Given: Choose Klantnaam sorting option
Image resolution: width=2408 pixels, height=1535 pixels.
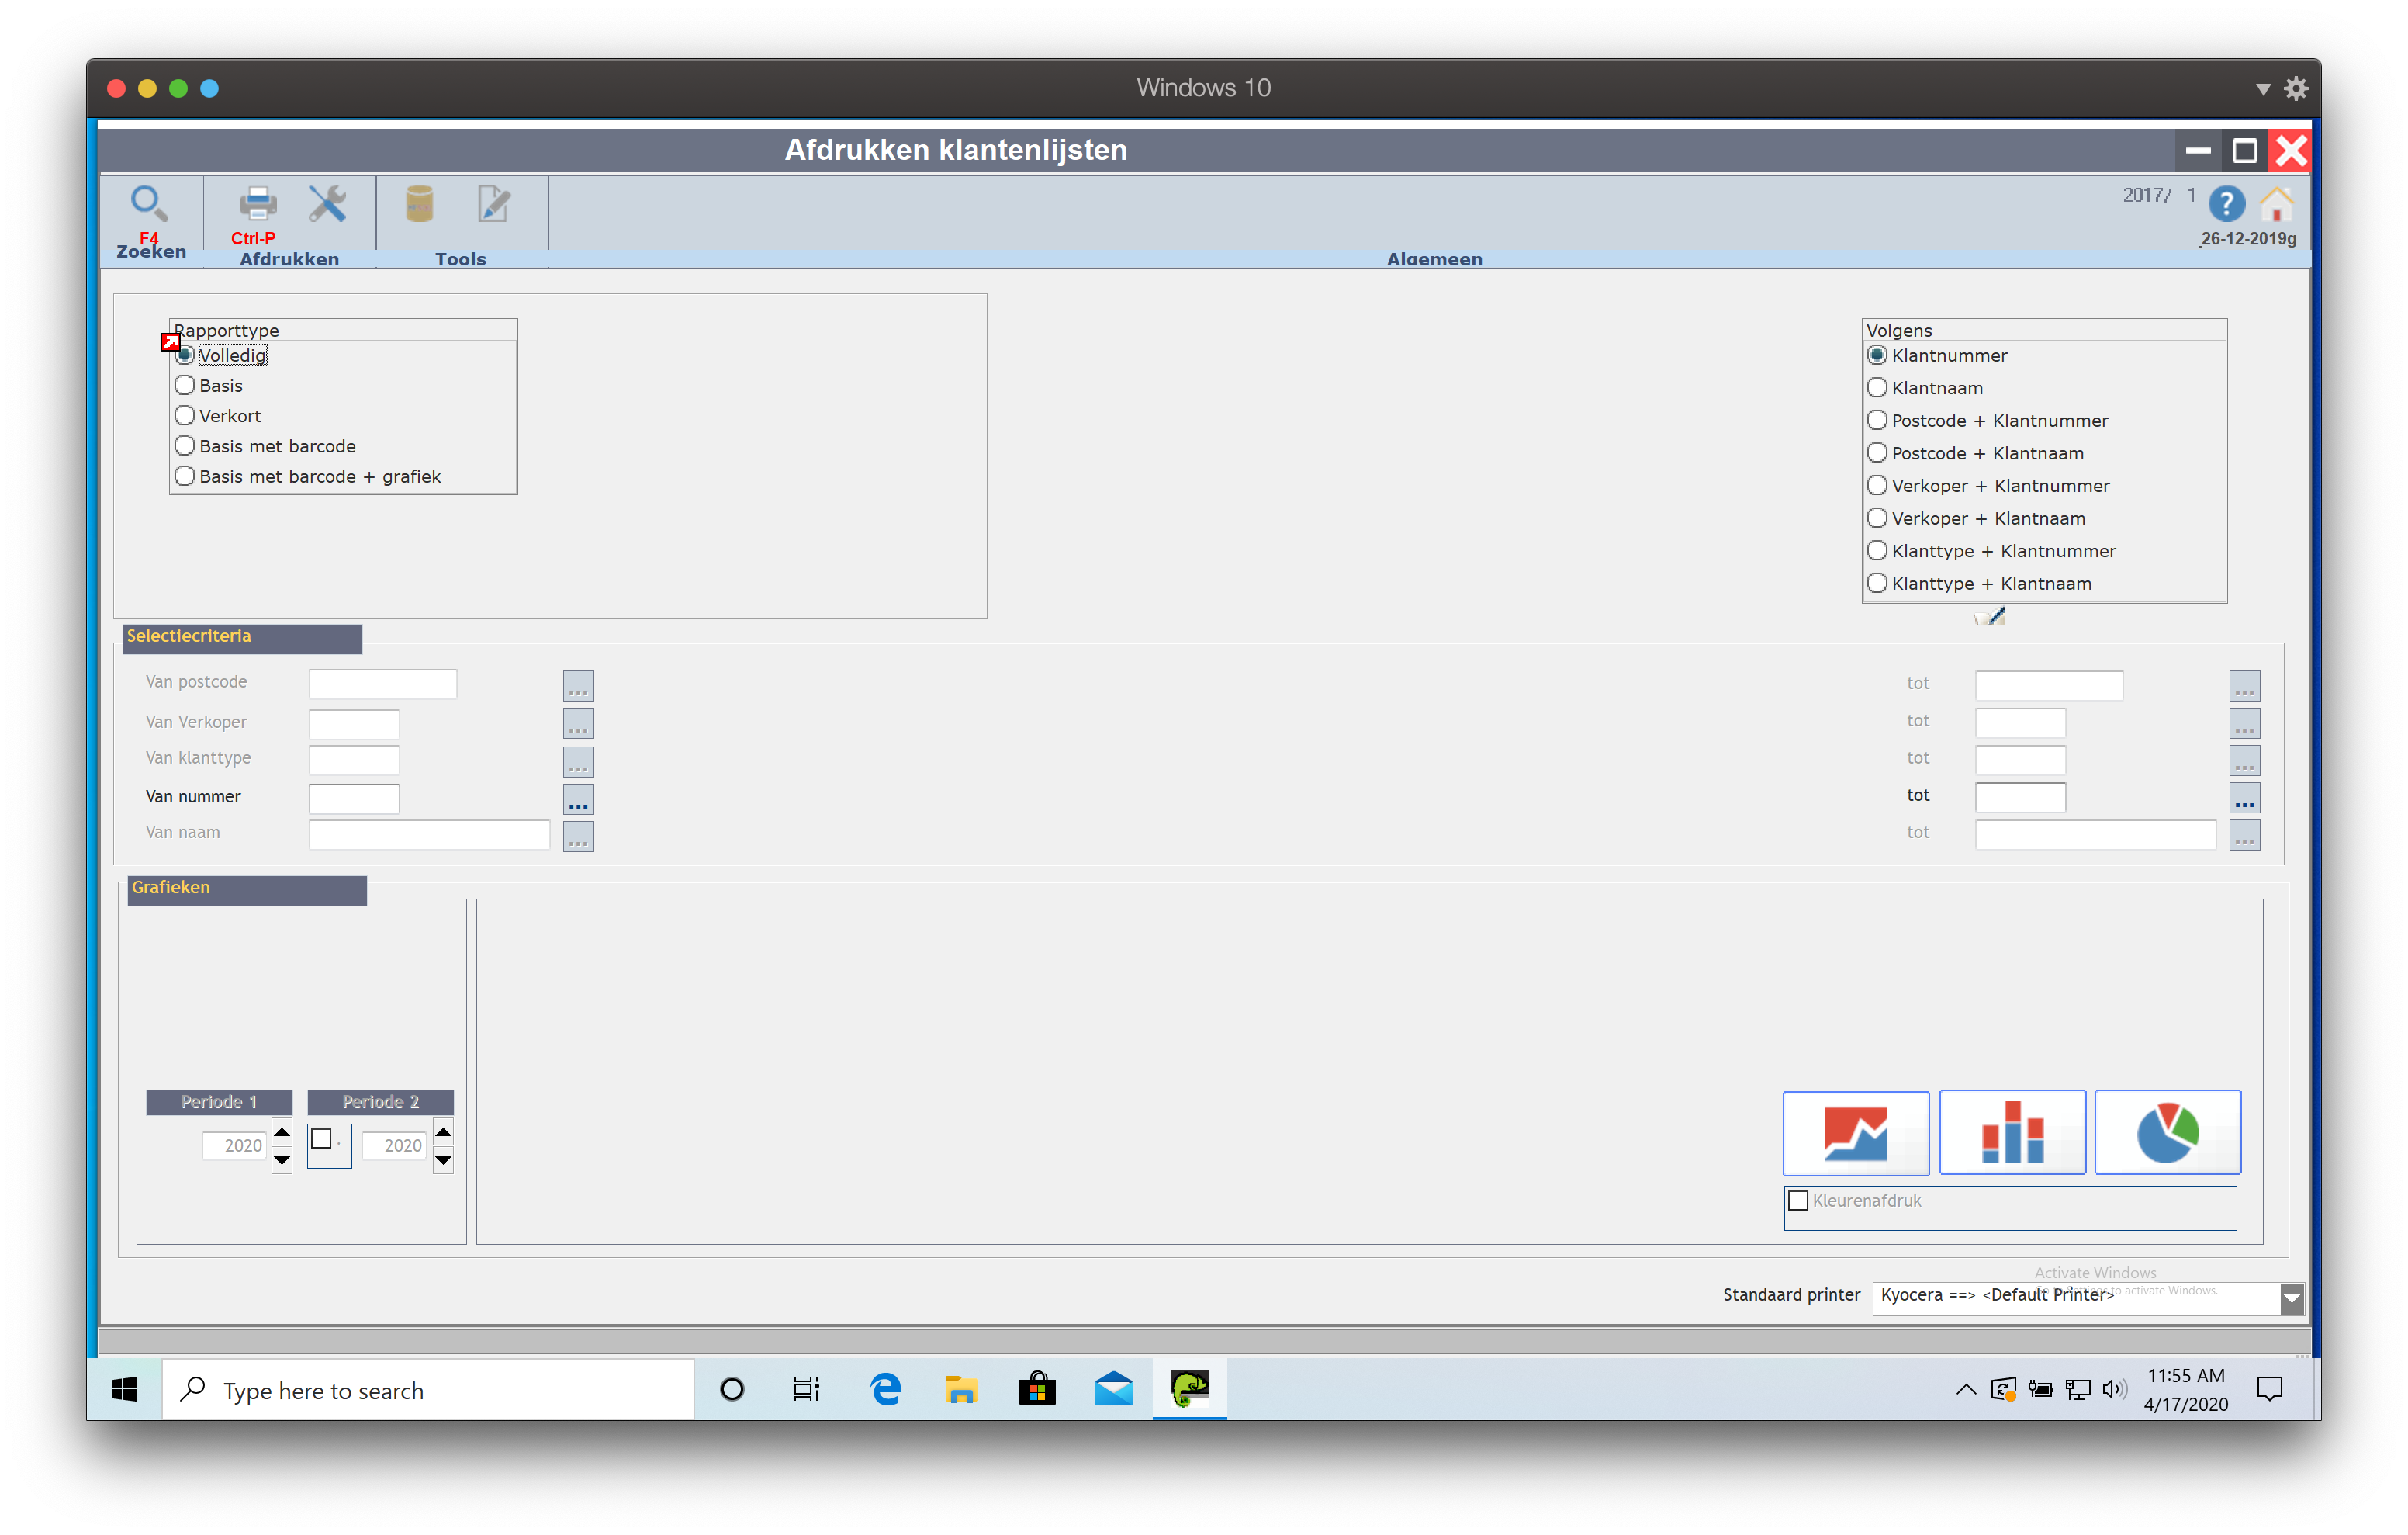Looking at the screenshot, I should click(1877, 388).
